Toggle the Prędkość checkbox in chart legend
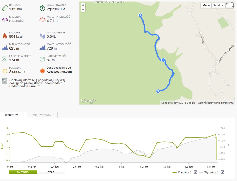Screen dimensions: 237x181 [x=196, y=172]
